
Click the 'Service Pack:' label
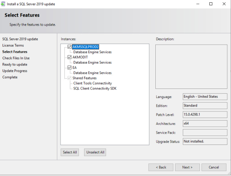[x=166, y=133]
